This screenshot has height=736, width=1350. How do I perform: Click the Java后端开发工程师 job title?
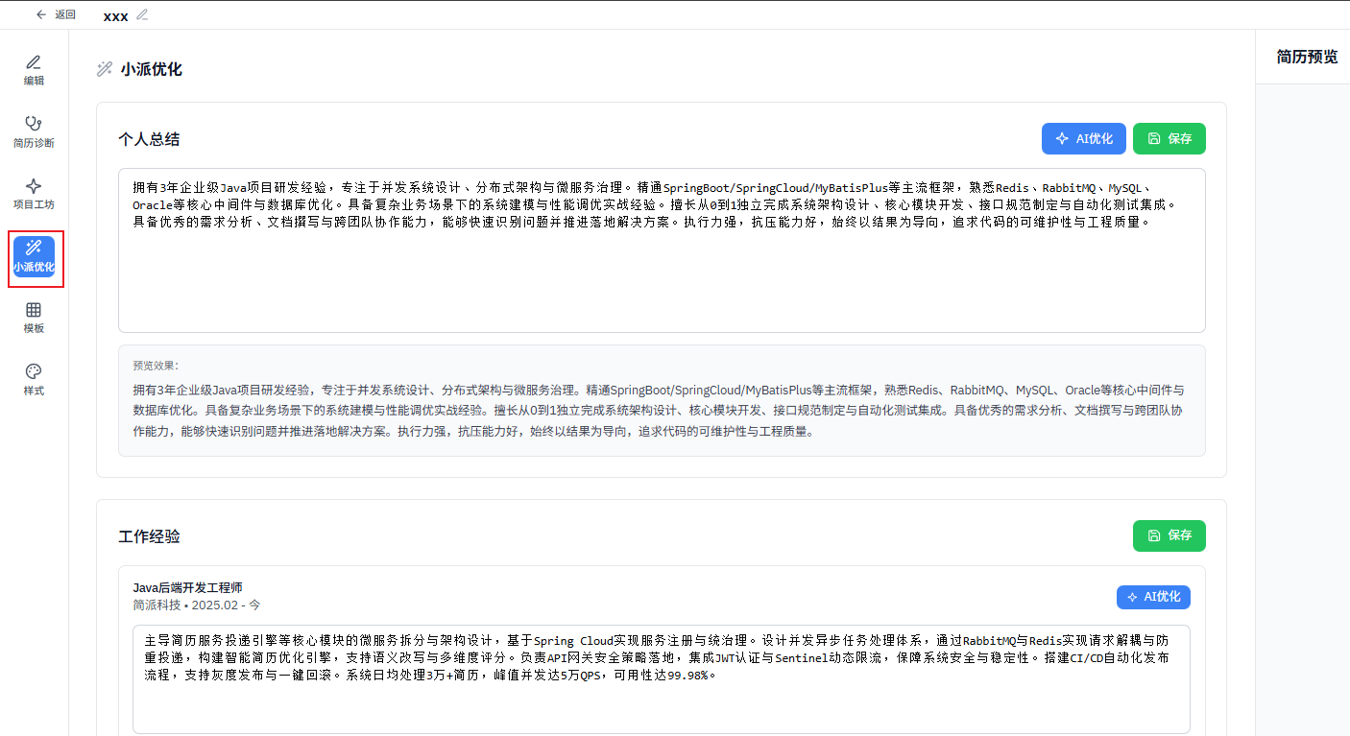click(187, 587)
